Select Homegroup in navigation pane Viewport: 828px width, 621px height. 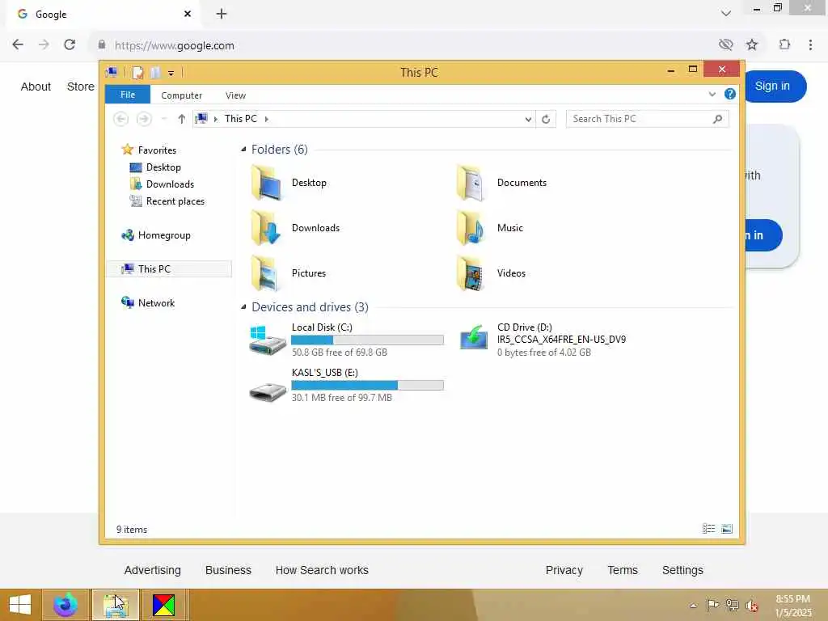click(163, 235)
